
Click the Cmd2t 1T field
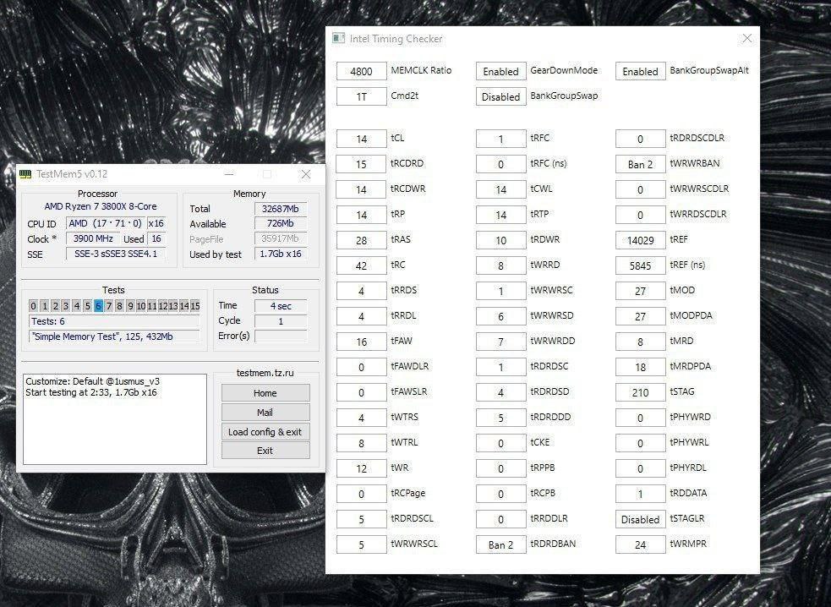click(362, 96)
